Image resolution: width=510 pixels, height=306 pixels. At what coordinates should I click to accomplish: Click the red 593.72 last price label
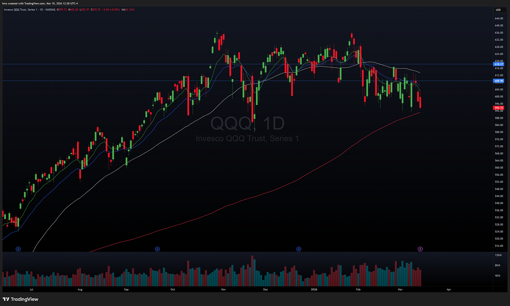[499, 108]
